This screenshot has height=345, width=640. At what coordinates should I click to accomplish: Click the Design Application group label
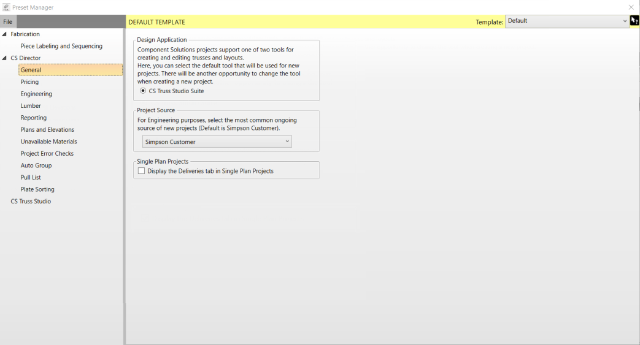(x=161, y=40)
